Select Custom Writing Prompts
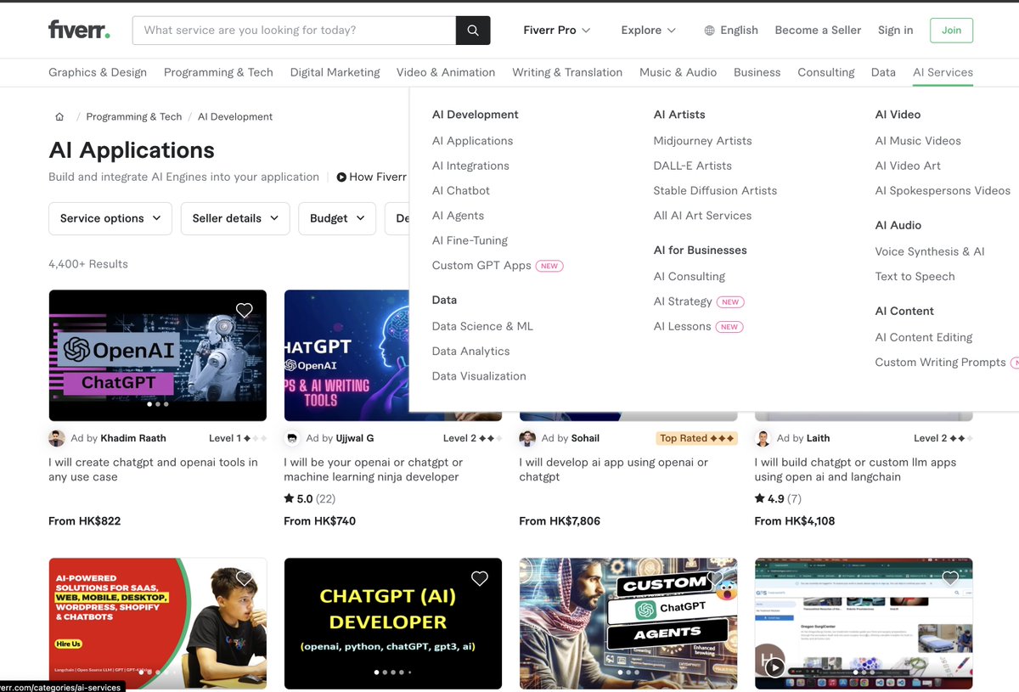 [940, 362]
